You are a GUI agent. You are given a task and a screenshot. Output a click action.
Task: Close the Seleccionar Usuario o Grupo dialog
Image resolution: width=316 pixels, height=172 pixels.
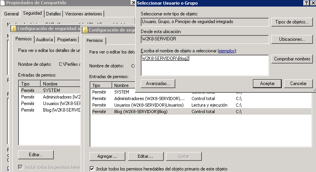coord(313,3)
